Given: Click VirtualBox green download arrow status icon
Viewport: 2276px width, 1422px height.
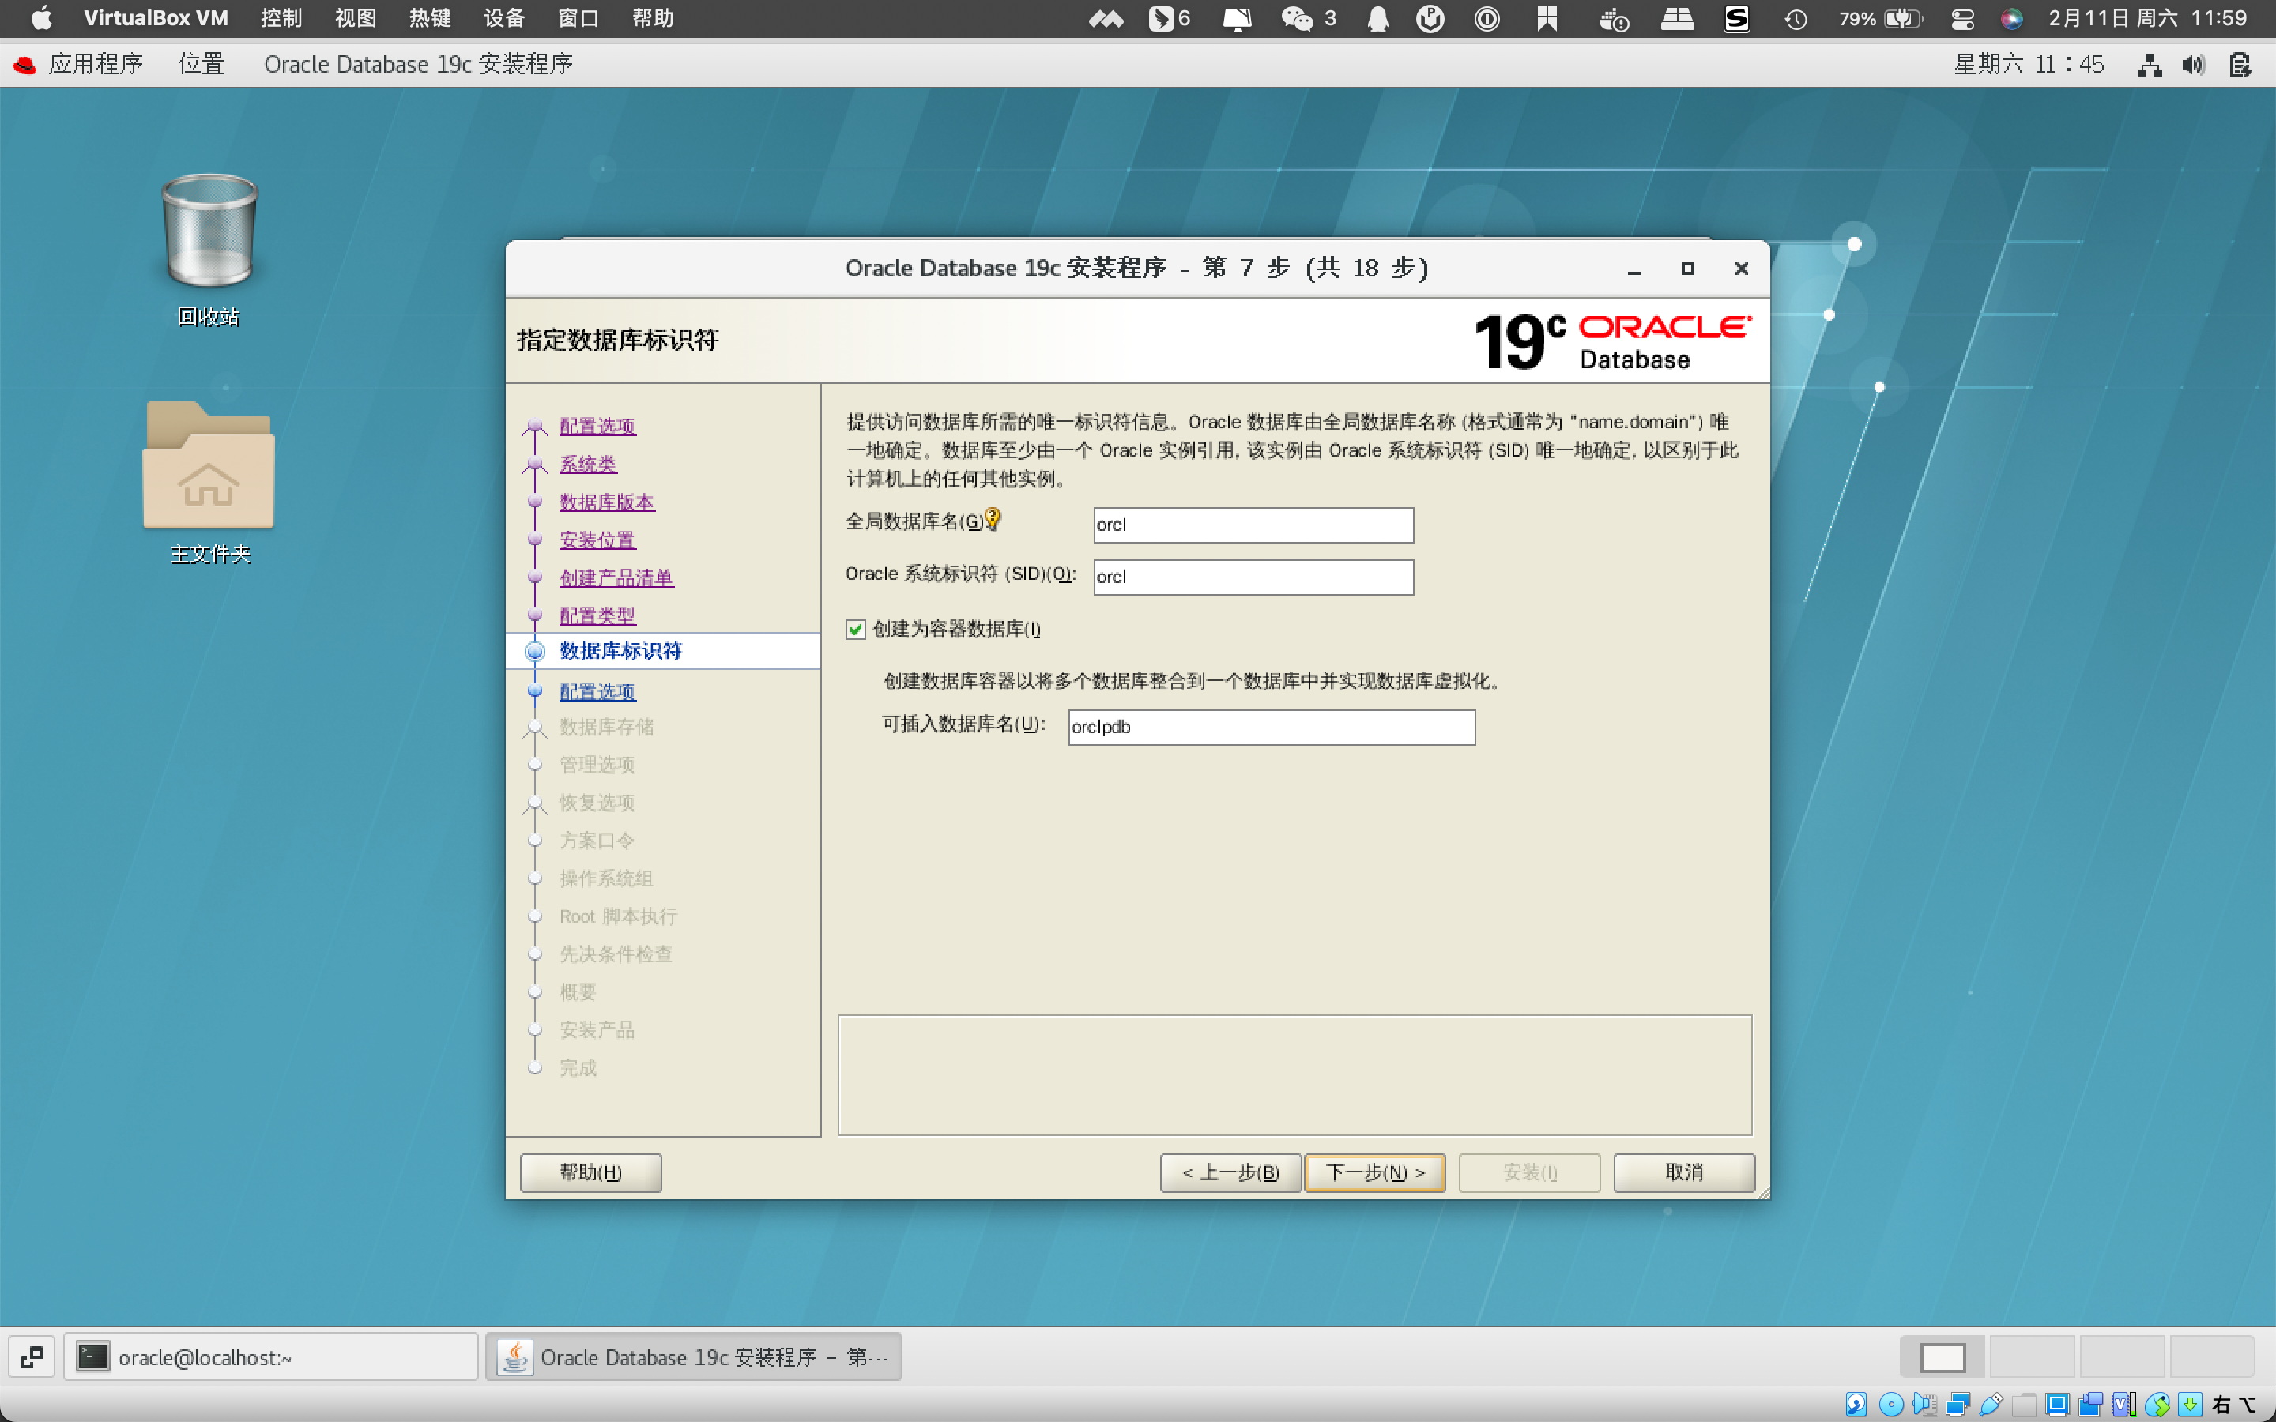Looking at the screenshot, I should [x=2190, y=1404].
